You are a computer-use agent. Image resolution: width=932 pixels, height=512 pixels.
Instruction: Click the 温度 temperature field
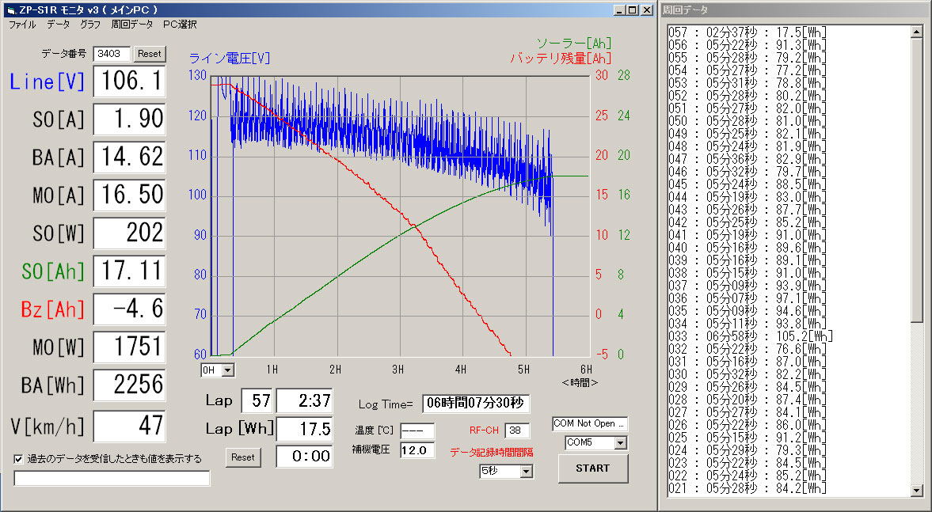click(x=417, y=430)
